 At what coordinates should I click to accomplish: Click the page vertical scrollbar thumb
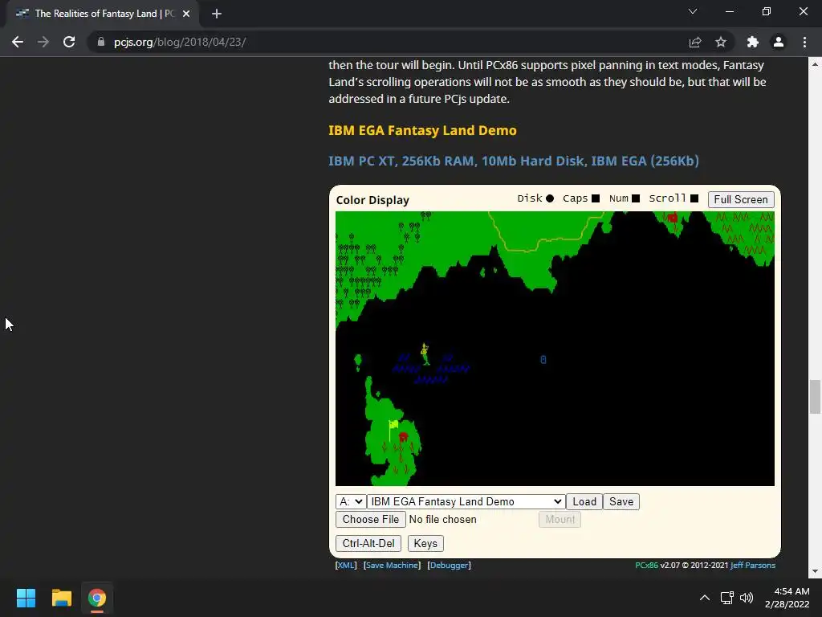coord(815,397)
